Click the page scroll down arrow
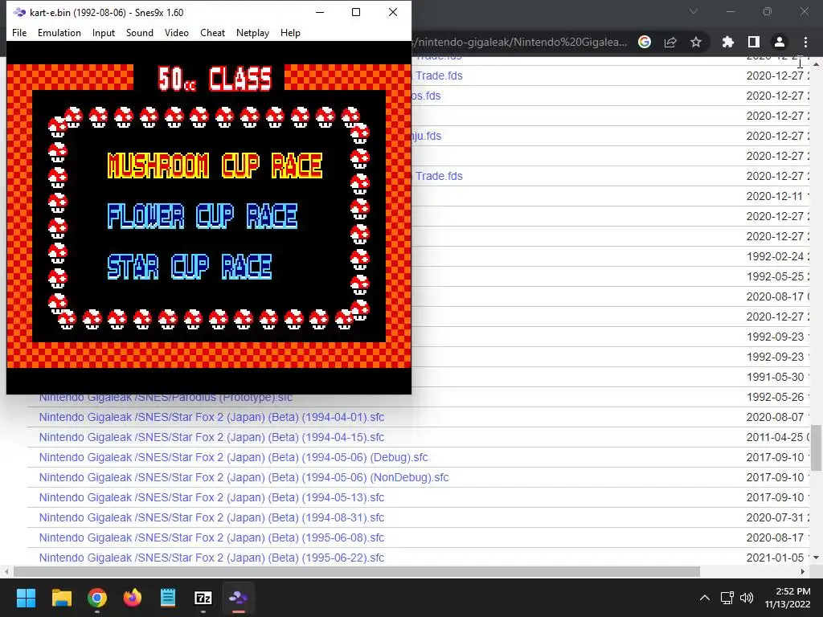823x617 pixels. (x=817, y=558)
